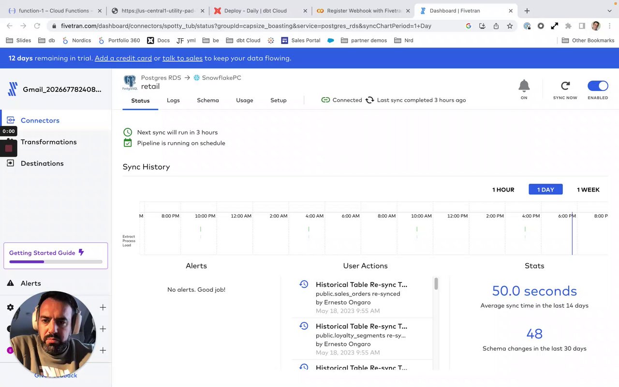This screenshot has width=619, height=387.
Task: Open settings via the sidebar gear icon
Action: tap(10, 307)
